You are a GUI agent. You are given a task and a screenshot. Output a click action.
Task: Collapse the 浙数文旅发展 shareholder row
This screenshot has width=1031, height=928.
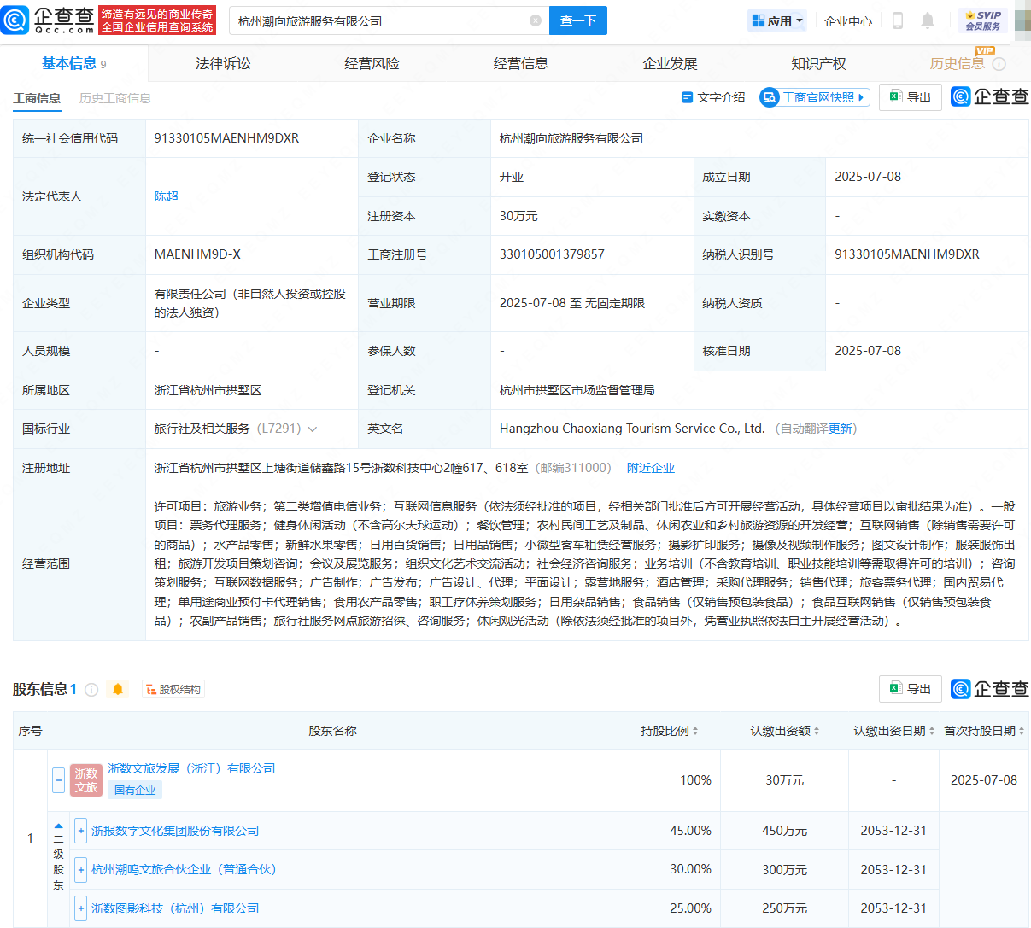pos(58,779)
